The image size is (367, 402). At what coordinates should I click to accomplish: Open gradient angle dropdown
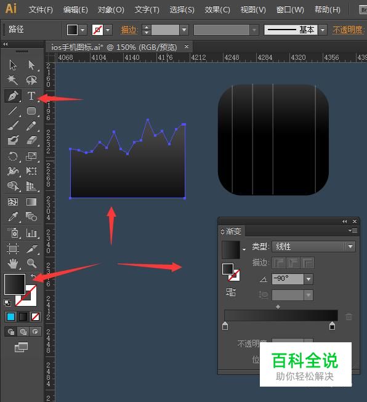[309, 279]
